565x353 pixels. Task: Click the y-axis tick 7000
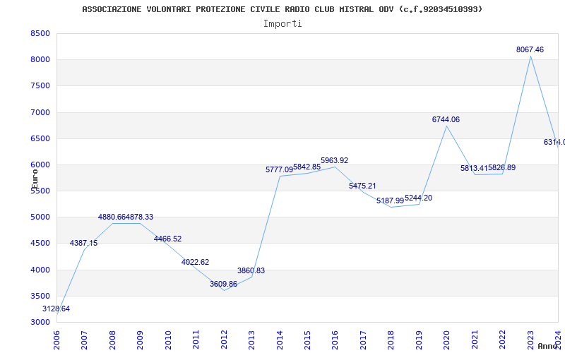pyautogui.click(x=40, y=112)
